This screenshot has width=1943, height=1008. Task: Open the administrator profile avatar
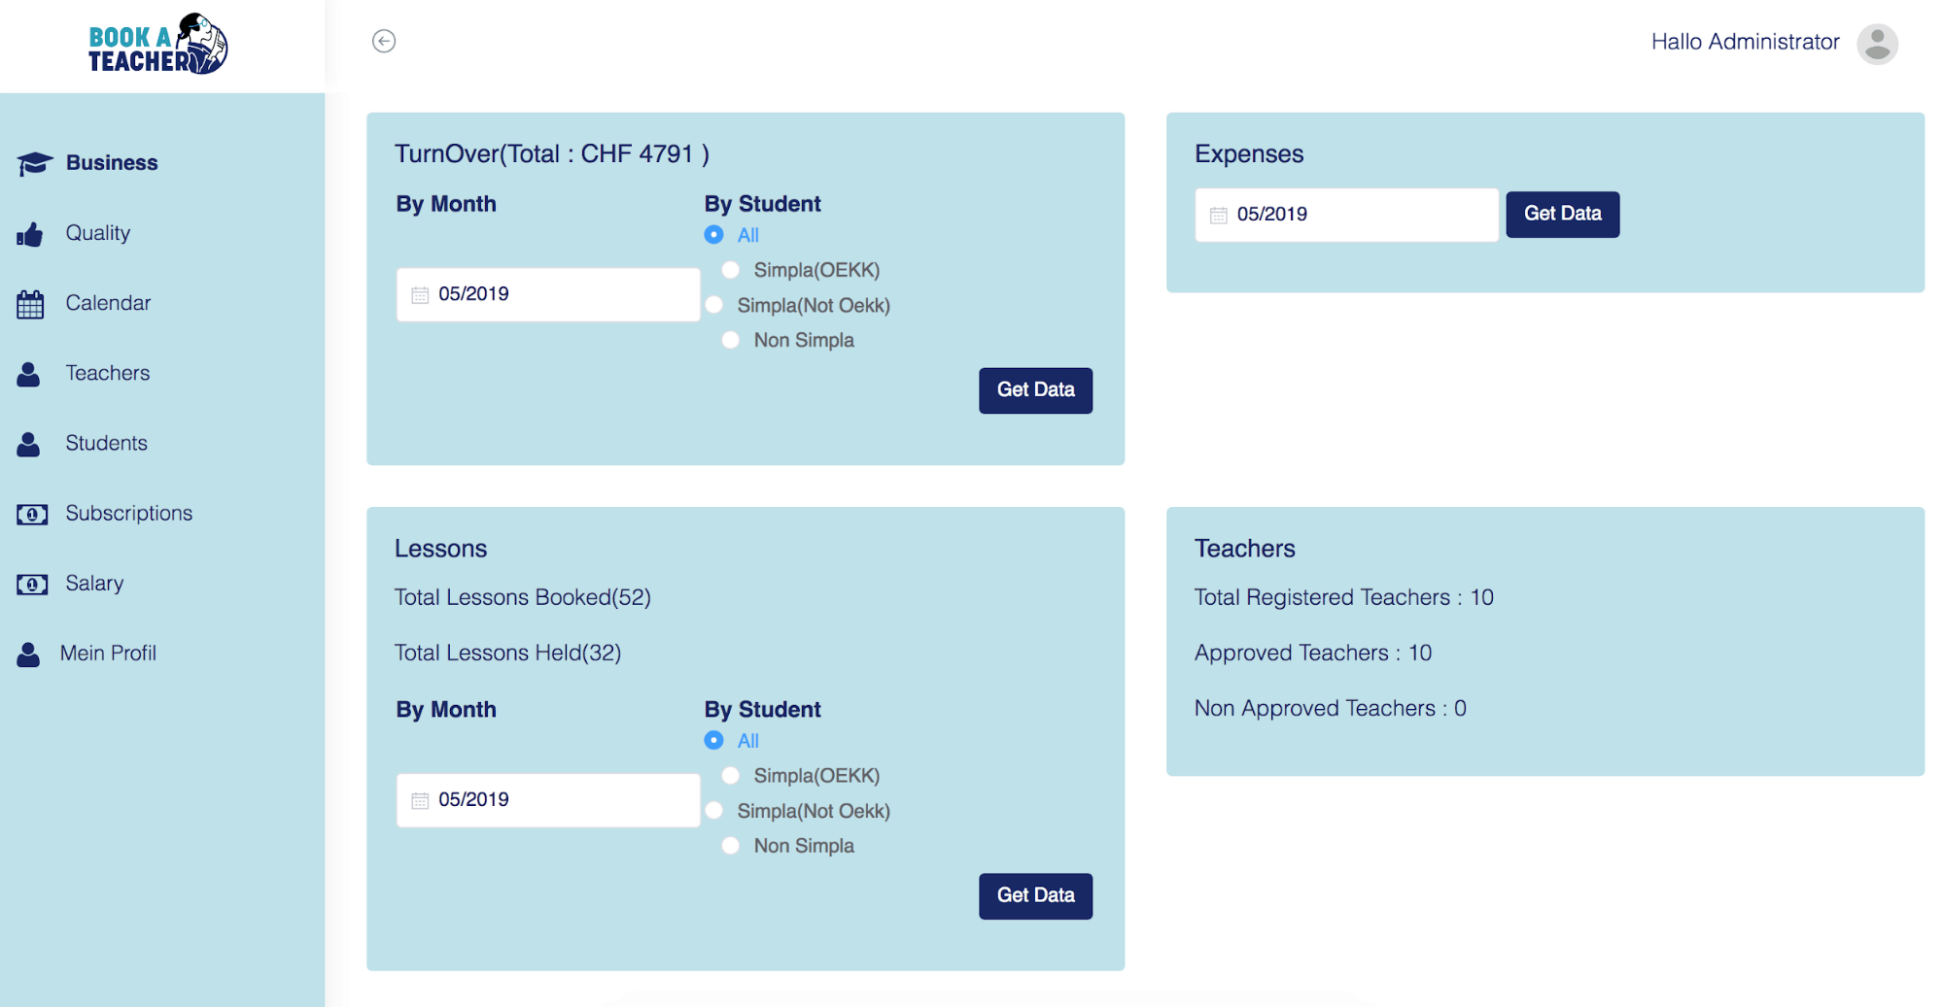(1876, 44)
